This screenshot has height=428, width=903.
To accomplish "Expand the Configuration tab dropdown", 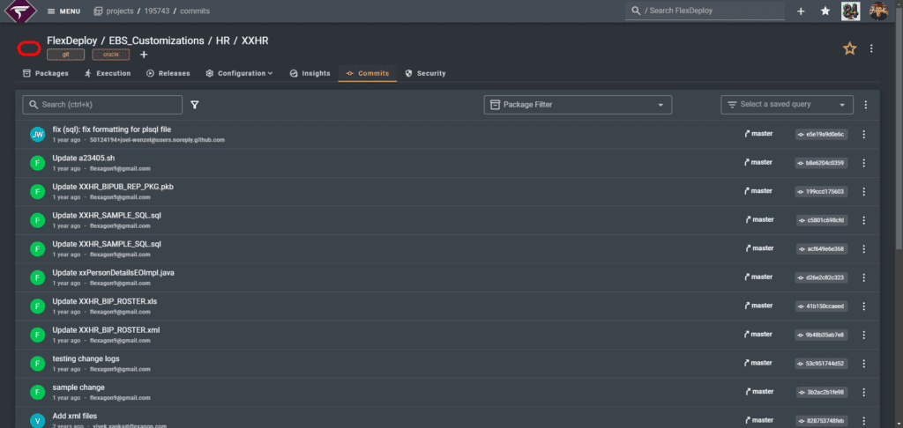I will 240,74.
